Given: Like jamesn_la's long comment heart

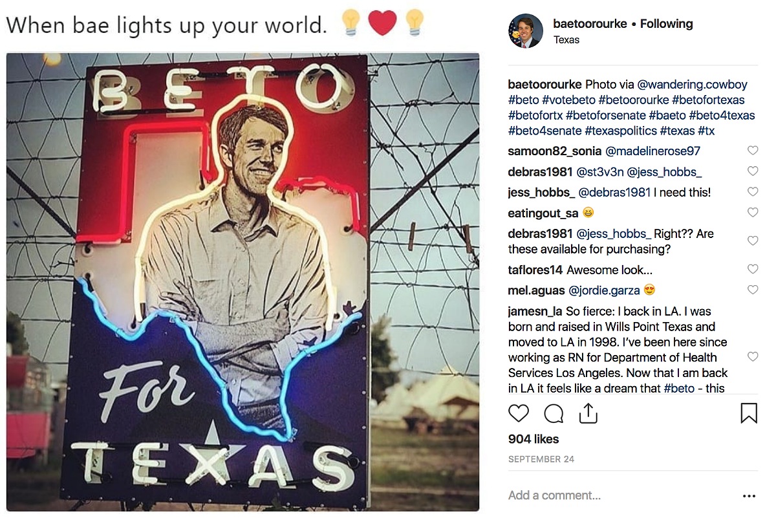Looking at the screenshot, I should pos(752,356).
